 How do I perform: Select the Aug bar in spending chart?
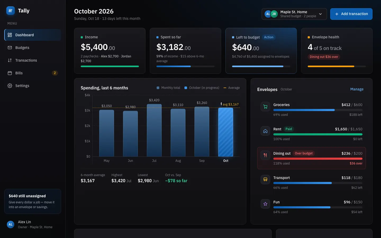(178, 133)
